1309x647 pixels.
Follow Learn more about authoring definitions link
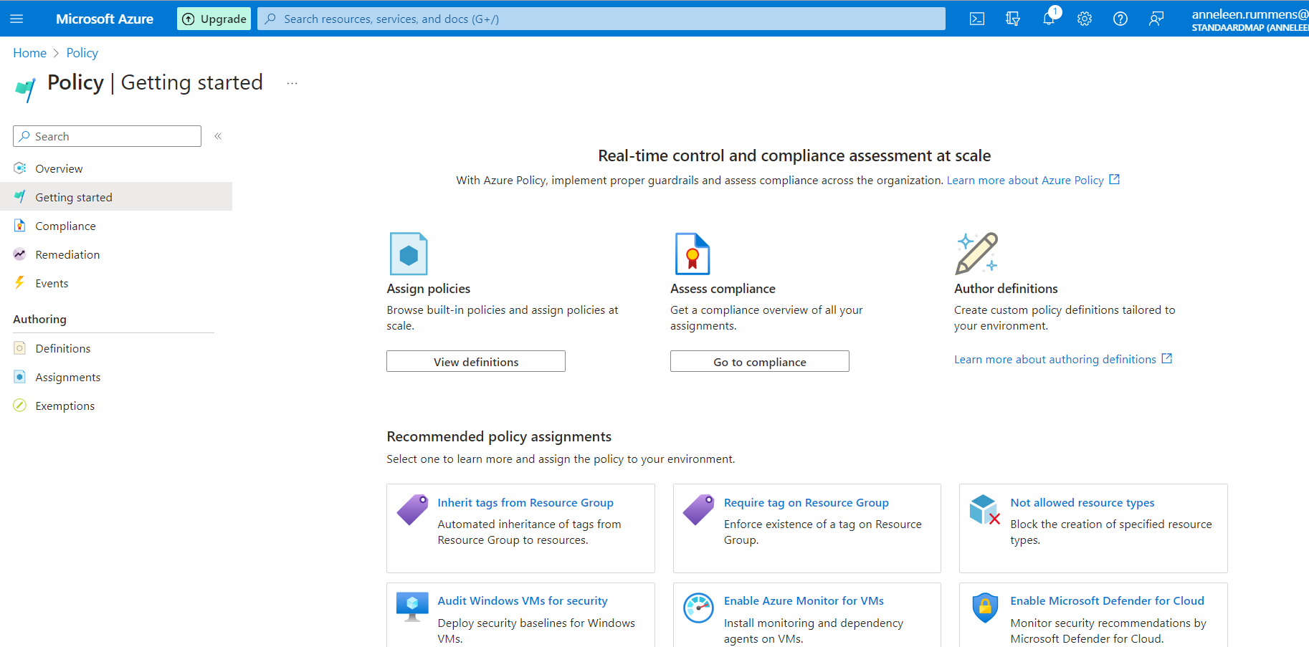click(x=1063, y=359)
